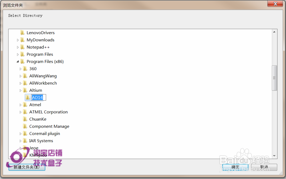Click the Program Files (x86) folder icon
286x179 pixels.
22,62
